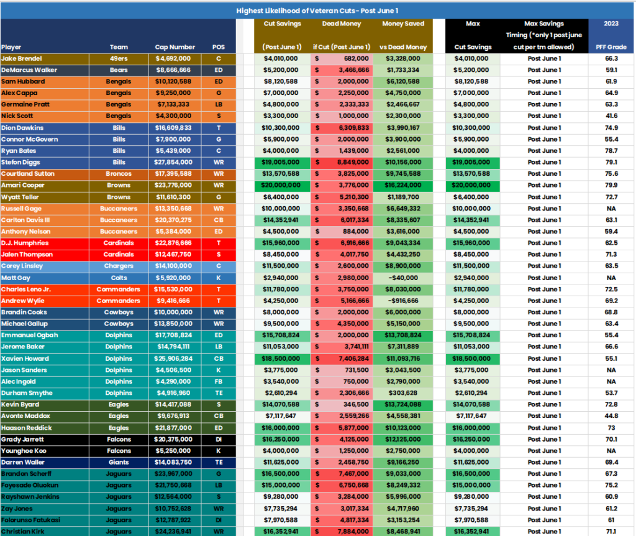Select the Team column header
Viewport: 636px width, 536px height.
coord(119,47)
